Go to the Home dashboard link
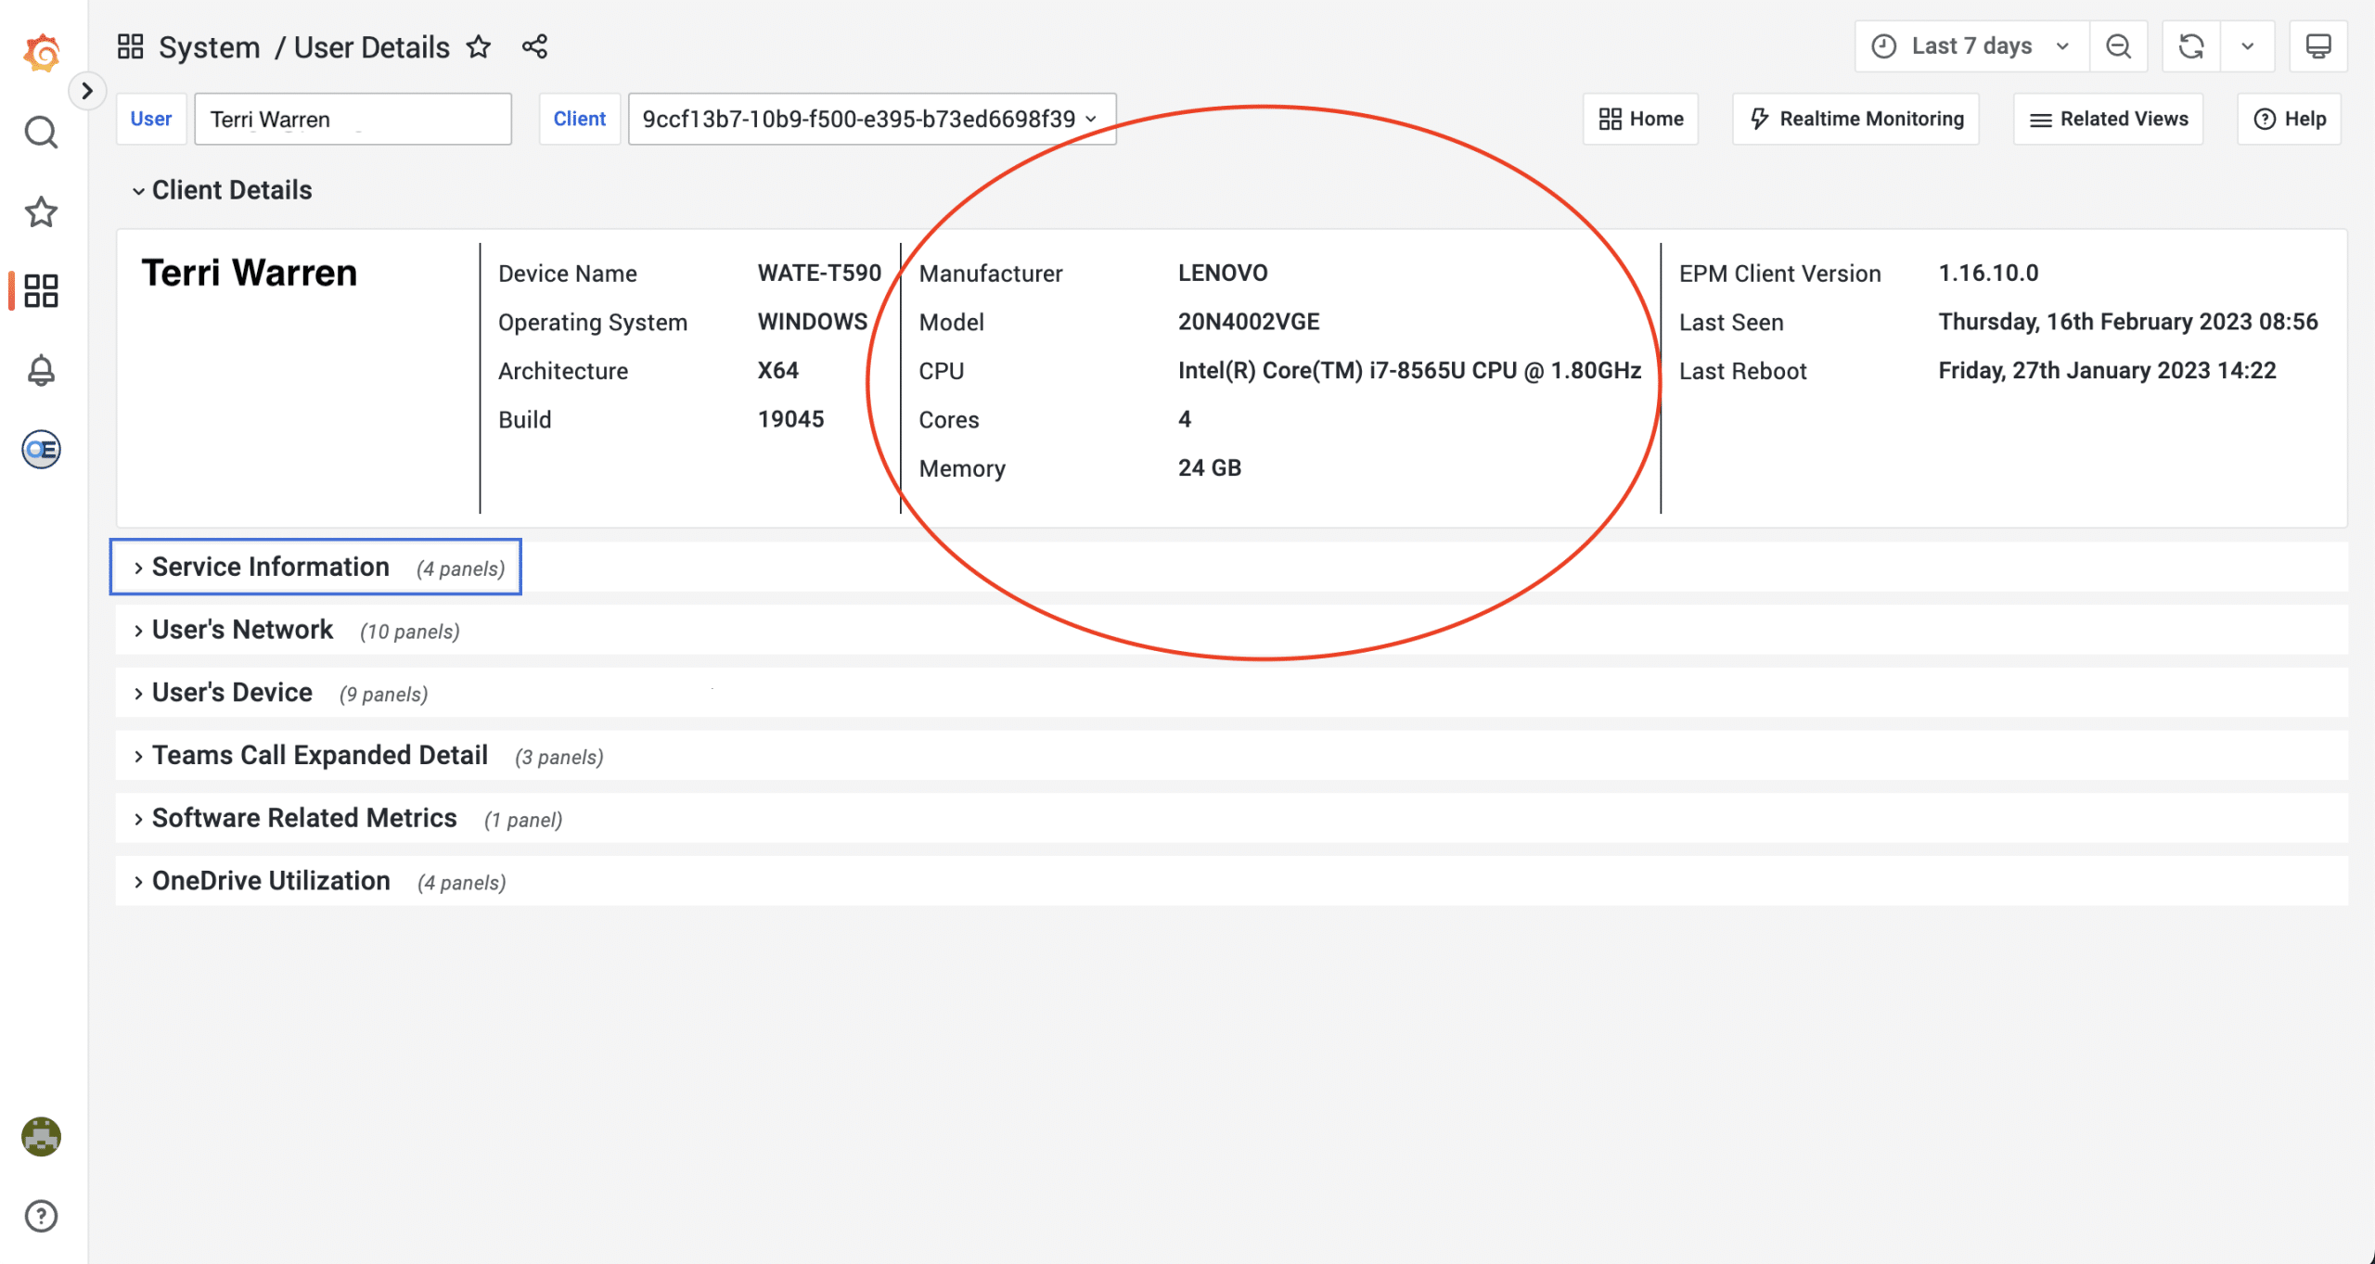 coord(1640,119)
